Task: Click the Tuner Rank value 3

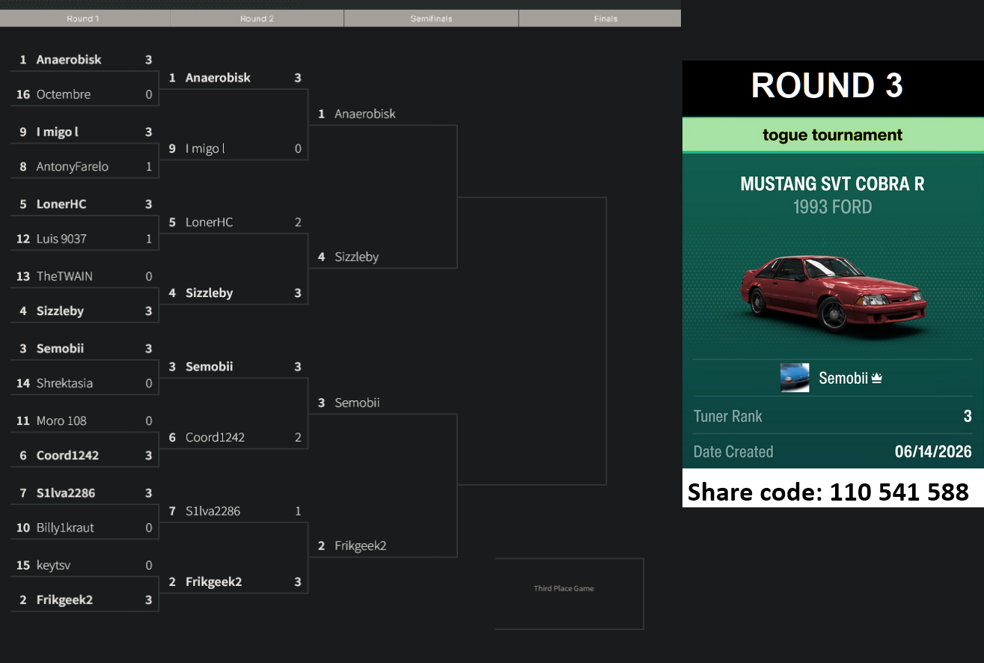Action: (968, 416)
